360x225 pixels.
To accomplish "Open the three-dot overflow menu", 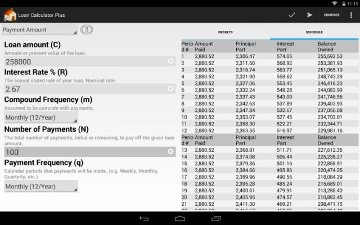I will pyautogui.click(x=352, y=15).
